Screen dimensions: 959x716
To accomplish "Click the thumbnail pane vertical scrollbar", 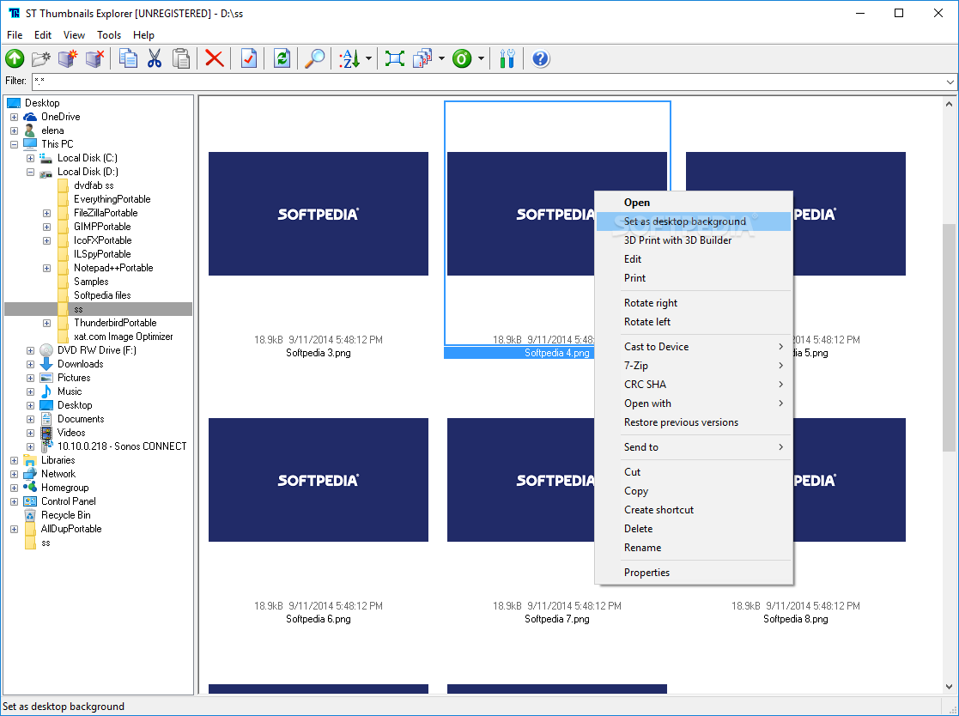I will click(x=949, y=337).
